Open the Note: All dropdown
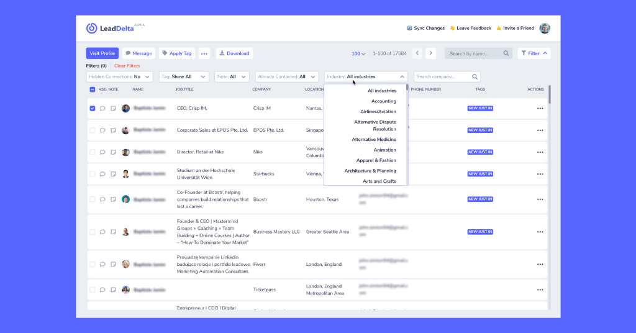Screen dimensions: 636x333 click(x=232, y=76)
